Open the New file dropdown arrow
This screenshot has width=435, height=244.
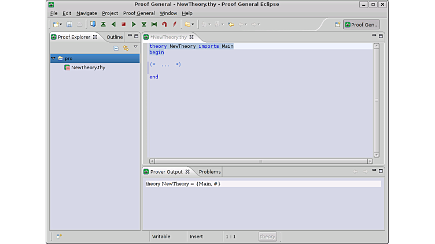tap(61, 24)
